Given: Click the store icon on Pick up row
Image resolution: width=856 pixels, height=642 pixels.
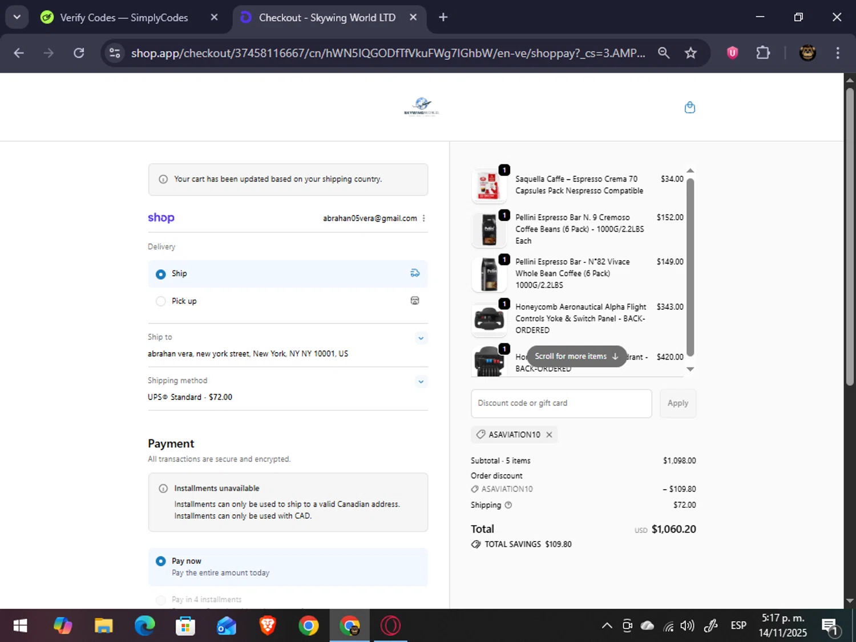Looking at the screenshot, I should click(415, 301).
